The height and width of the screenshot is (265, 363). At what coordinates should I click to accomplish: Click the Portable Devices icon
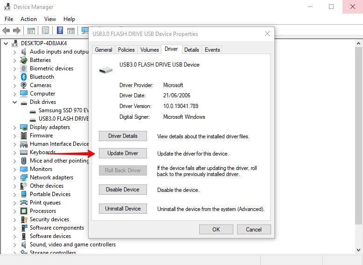click(x=24, y=194)
